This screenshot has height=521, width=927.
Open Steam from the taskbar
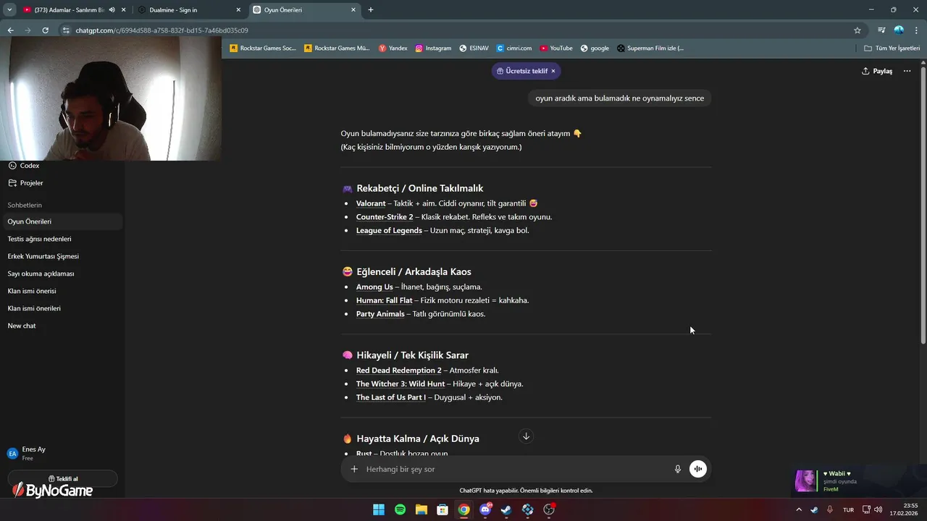click(506, 509)
